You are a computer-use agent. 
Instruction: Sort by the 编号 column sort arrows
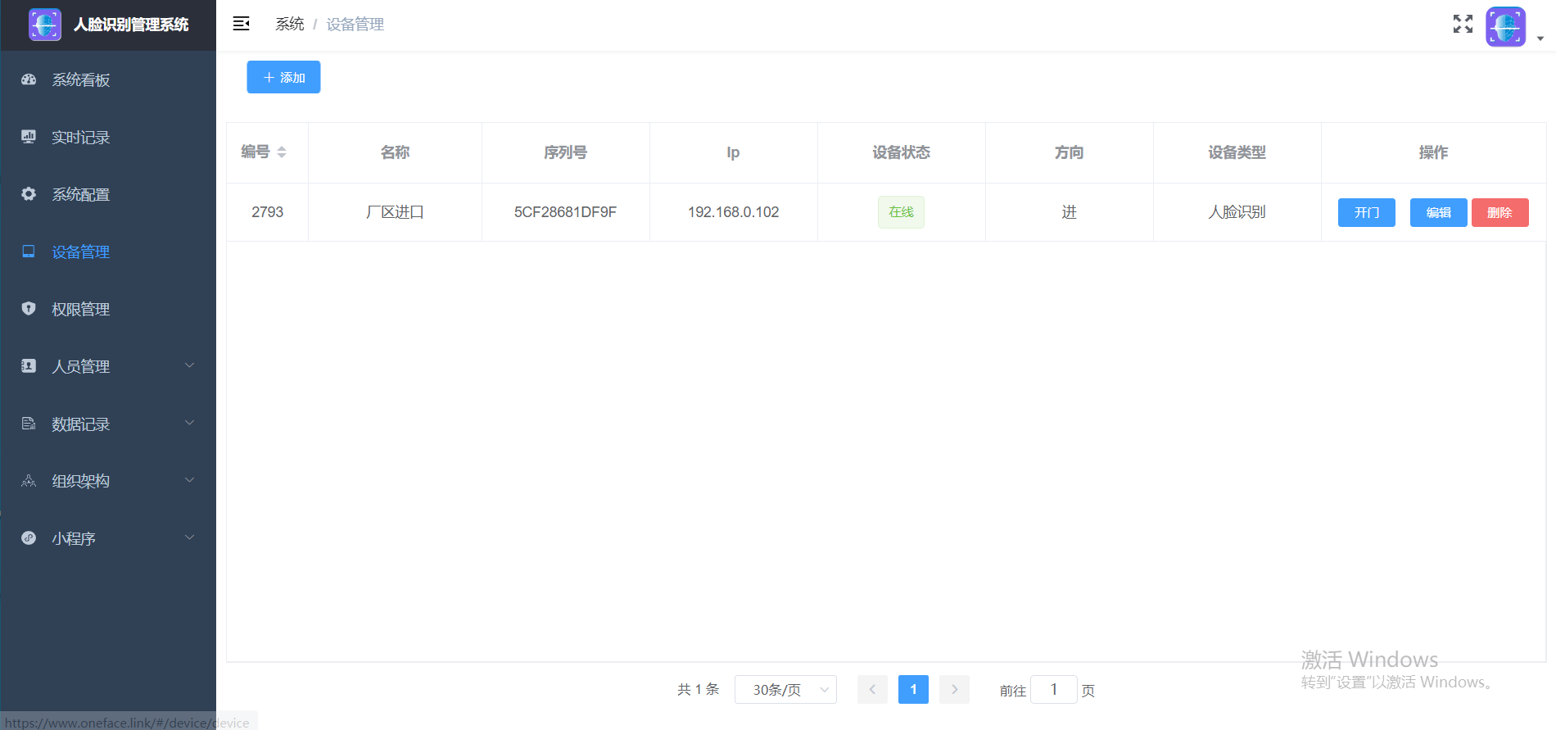pyautogui.click(x=282, y=152)
